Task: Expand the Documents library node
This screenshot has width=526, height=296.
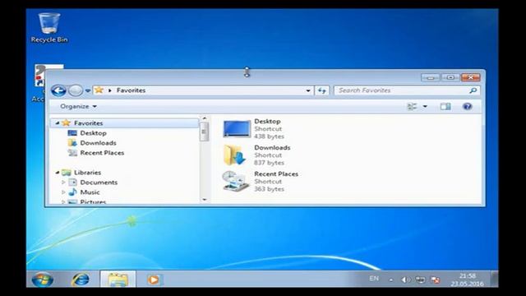Action: coord(63,183)
